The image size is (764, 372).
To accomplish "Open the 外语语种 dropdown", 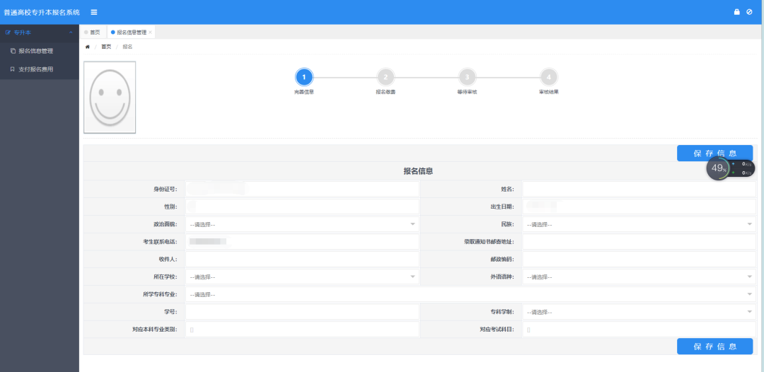I will point(639,277).
